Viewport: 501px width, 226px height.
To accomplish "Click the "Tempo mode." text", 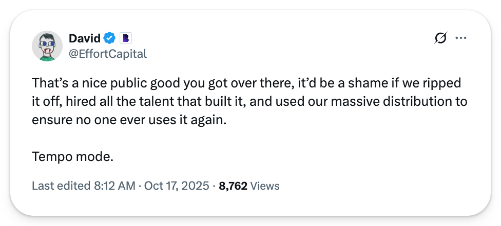I will click(72, 156).
